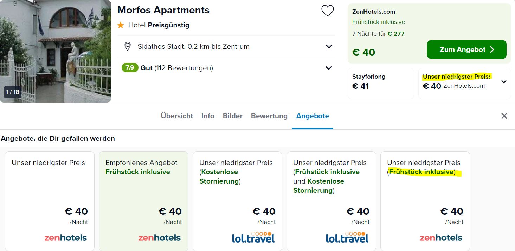Expand the Gut reviews section
Screen dimensions: 515x251
[329, 68]
